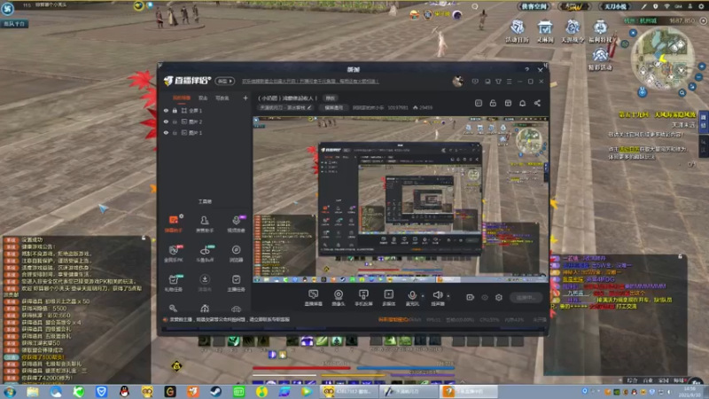Open the game's 福利特权 icon
The image size is (709, 399).
tap(600, 31)
